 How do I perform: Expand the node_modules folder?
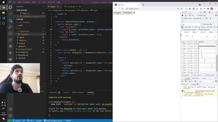[23, 22]
